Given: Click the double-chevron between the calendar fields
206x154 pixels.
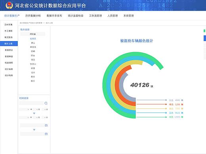Looking at the screenshot, I should [34, 130].
